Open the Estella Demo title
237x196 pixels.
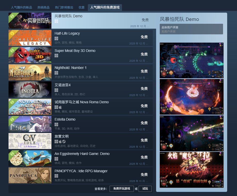point(65,119)
